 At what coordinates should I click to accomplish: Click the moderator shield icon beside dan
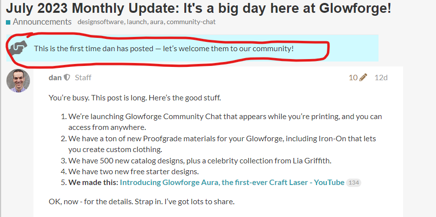point(67,77)
